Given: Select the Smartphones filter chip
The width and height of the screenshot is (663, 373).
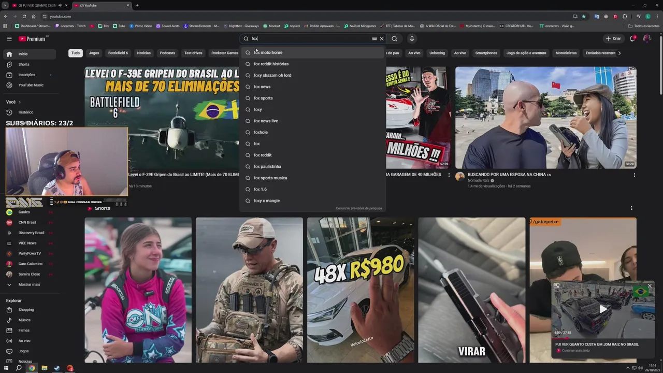Looking at the screenshot, I should point(486,53).
